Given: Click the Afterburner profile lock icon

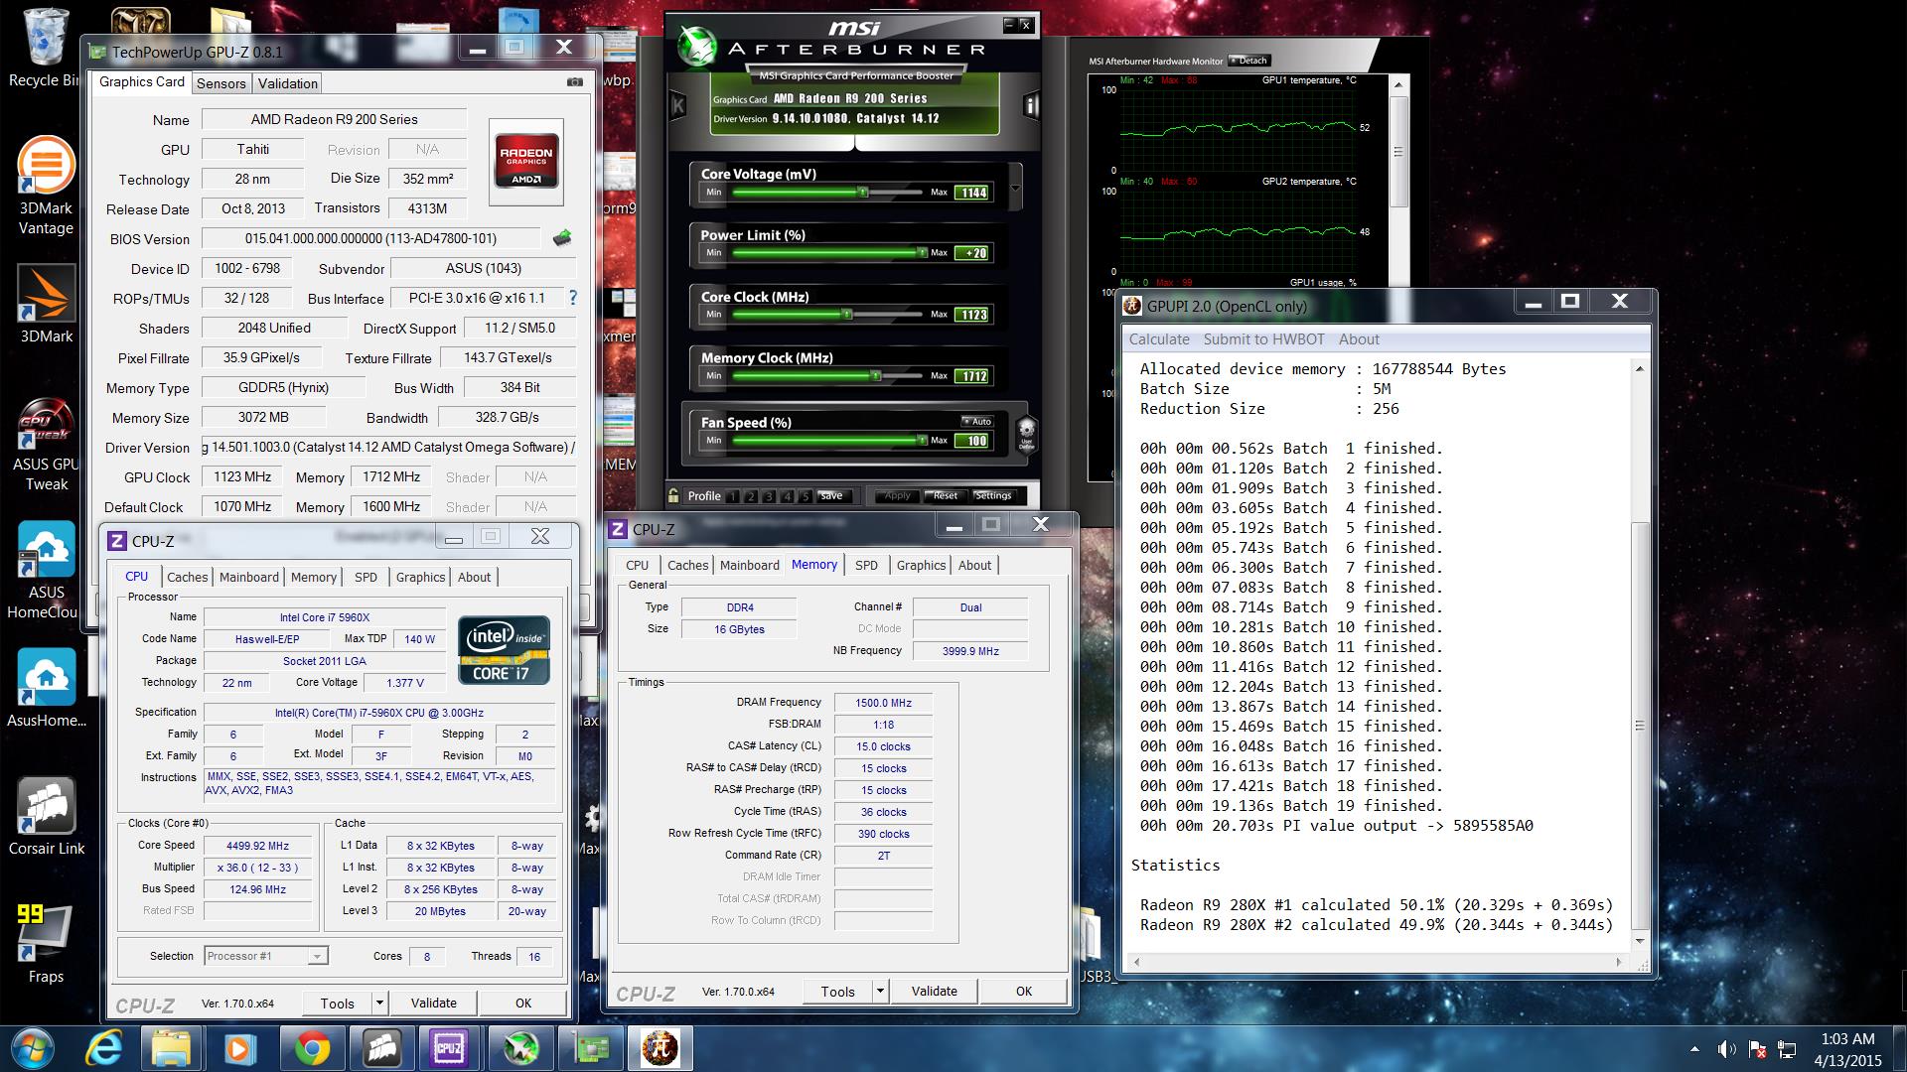Looking at the screenshot, I should pos(673,495).
